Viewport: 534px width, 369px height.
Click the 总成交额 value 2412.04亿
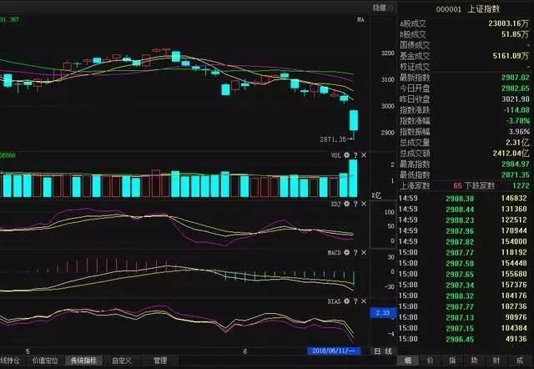click(511, 154)
